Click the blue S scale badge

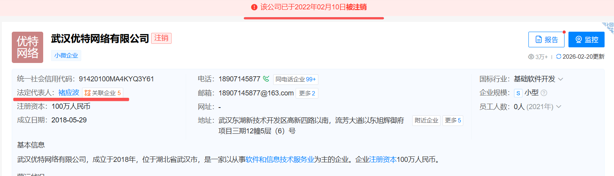click(518, 93)
